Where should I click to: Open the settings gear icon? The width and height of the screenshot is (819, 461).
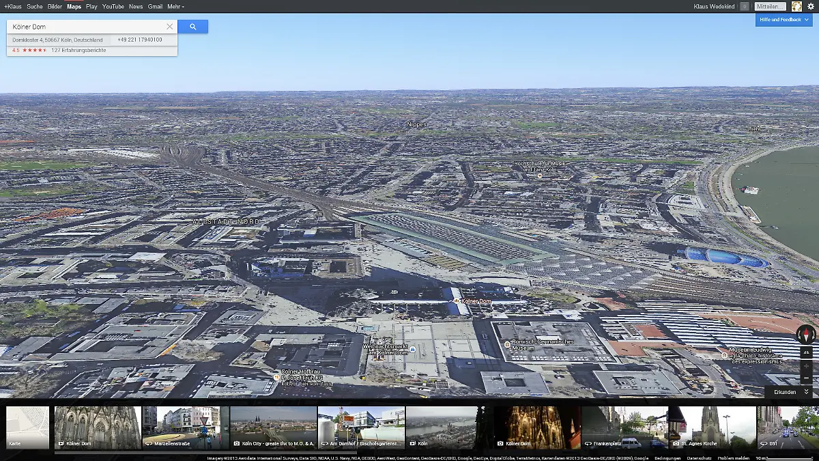click(x=811, y=6)
